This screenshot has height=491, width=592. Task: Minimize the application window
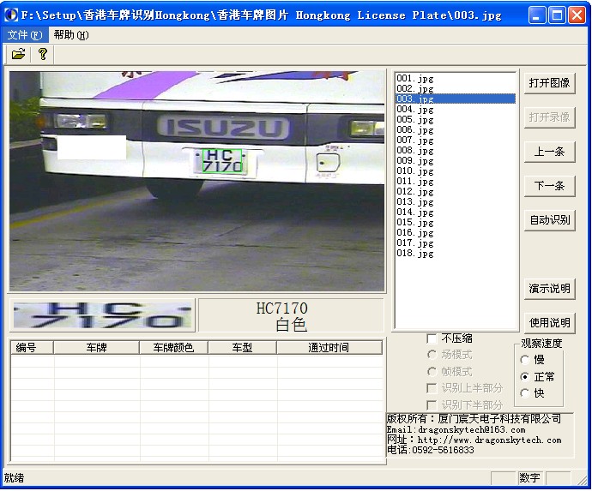[536, 15]
